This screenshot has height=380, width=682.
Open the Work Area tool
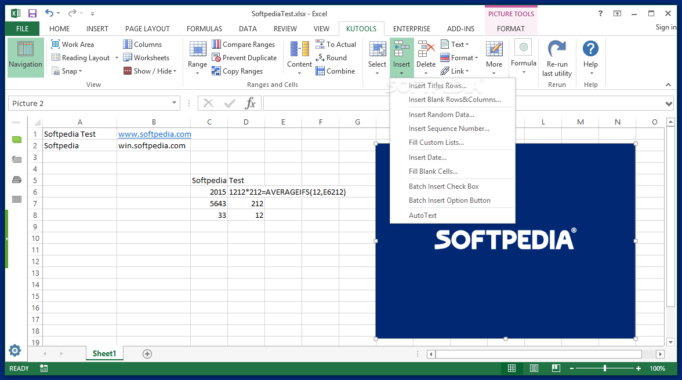[x=72, y=44]
